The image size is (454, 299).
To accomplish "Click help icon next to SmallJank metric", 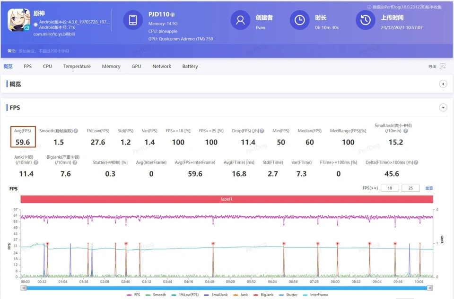I will pyautogui.click(x=405, y=131).
